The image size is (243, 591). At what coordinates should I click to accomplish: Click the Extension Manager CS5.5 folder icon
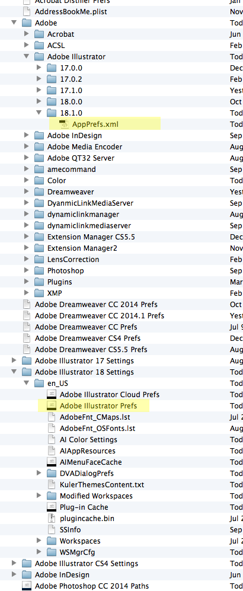pos(39,237)
